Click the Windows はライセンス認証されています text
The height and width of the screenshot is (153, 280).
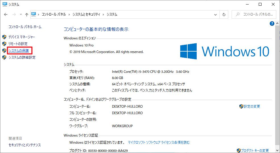97,142
